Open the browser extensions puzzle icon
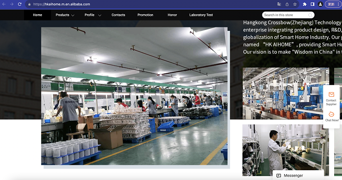Image resolution: width=342 pixels, height=180 pixels. point(305,4)
